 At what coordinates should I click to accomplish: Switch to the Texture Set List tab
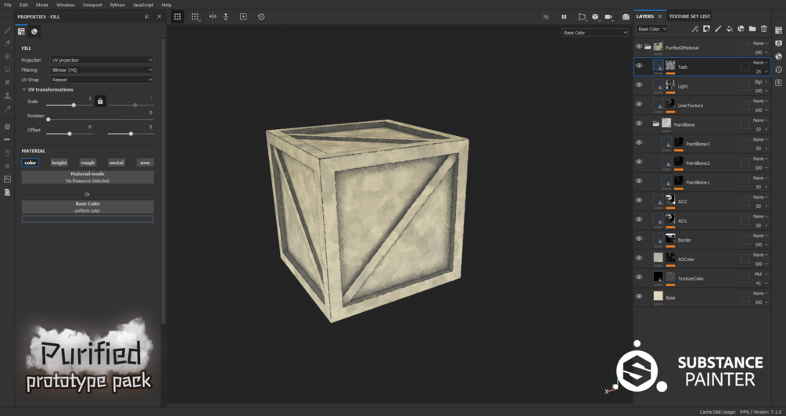(x=689, y=16)
